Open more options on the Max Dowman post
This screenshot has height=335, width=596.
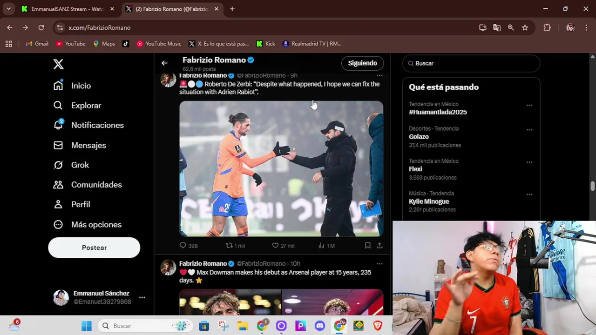coord(379,264)
